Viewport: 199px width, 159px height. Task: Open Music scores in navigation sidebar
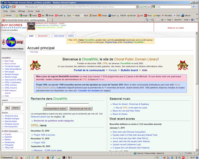click(10, 64)
